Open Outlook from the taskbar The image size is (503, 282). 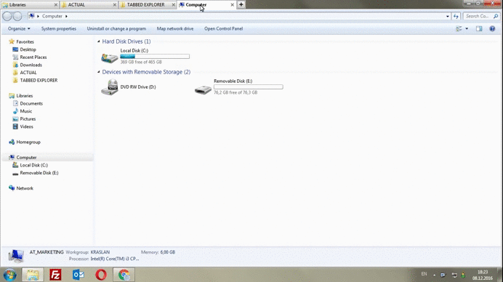pos(79,275)
